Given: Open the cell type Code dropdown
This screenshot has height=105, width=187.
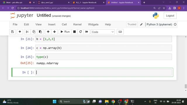Looking at the screenshot, I should coord(103,32).
